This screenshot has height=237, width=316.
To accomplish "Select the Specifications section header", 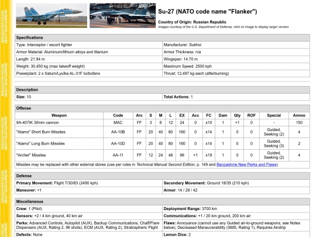I will point(162,37).
